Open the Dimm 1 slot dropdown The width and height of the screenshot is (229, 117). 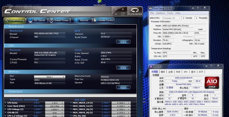[50, 77]
